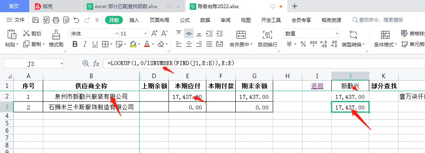Click the Merge and Center (合并居中) icon

pos(241,35)
